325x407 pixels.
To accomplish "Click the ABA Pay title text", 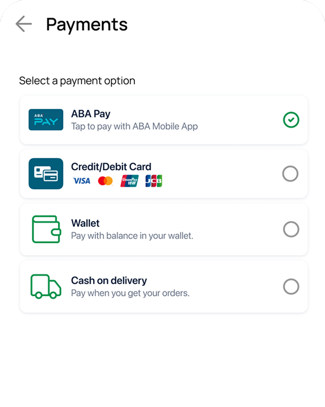I will pos(90,114).
